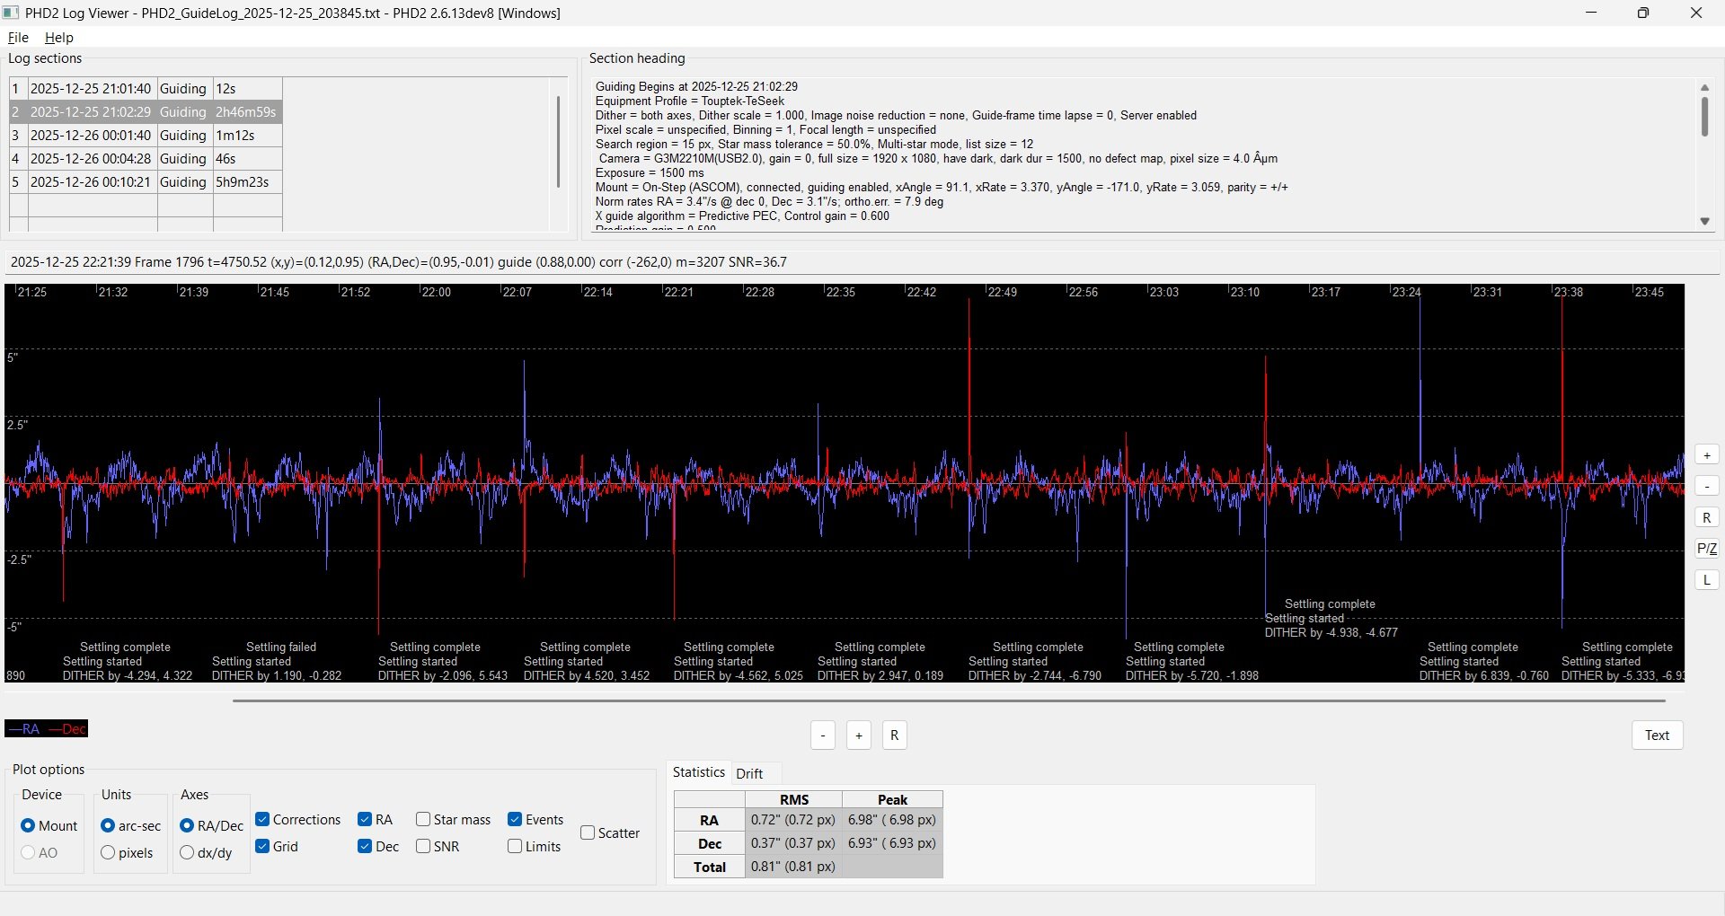Enable the Scatter checkbox
Viewport: 1725px width, 916px height.
(x=588, y=832)
